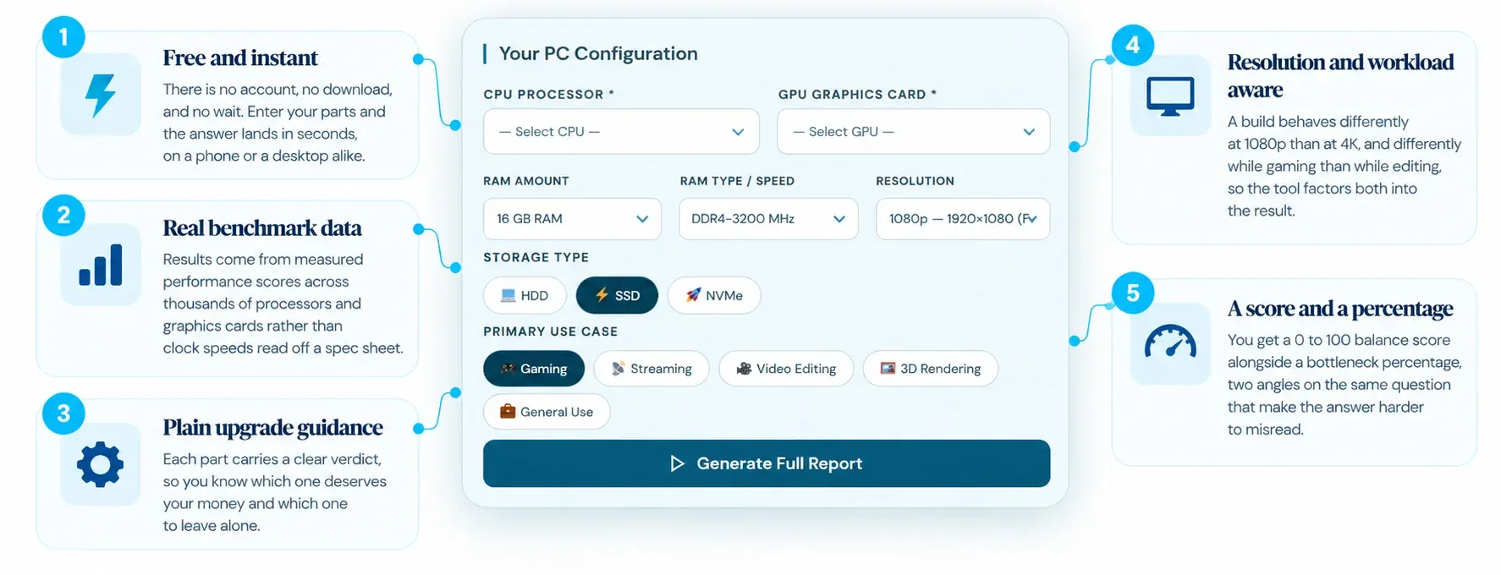Image resolution: width=1501 pixels, height=575 pixels.
Task: Click the picture icon in the 3D Rendering option
Action: (888, 369)
